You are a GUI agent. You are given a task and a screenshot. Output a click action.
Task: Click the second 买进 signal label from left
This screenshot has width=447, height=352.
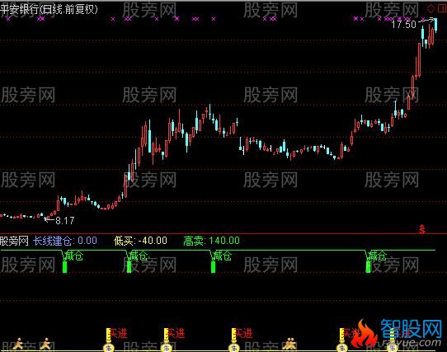(176, 333)
